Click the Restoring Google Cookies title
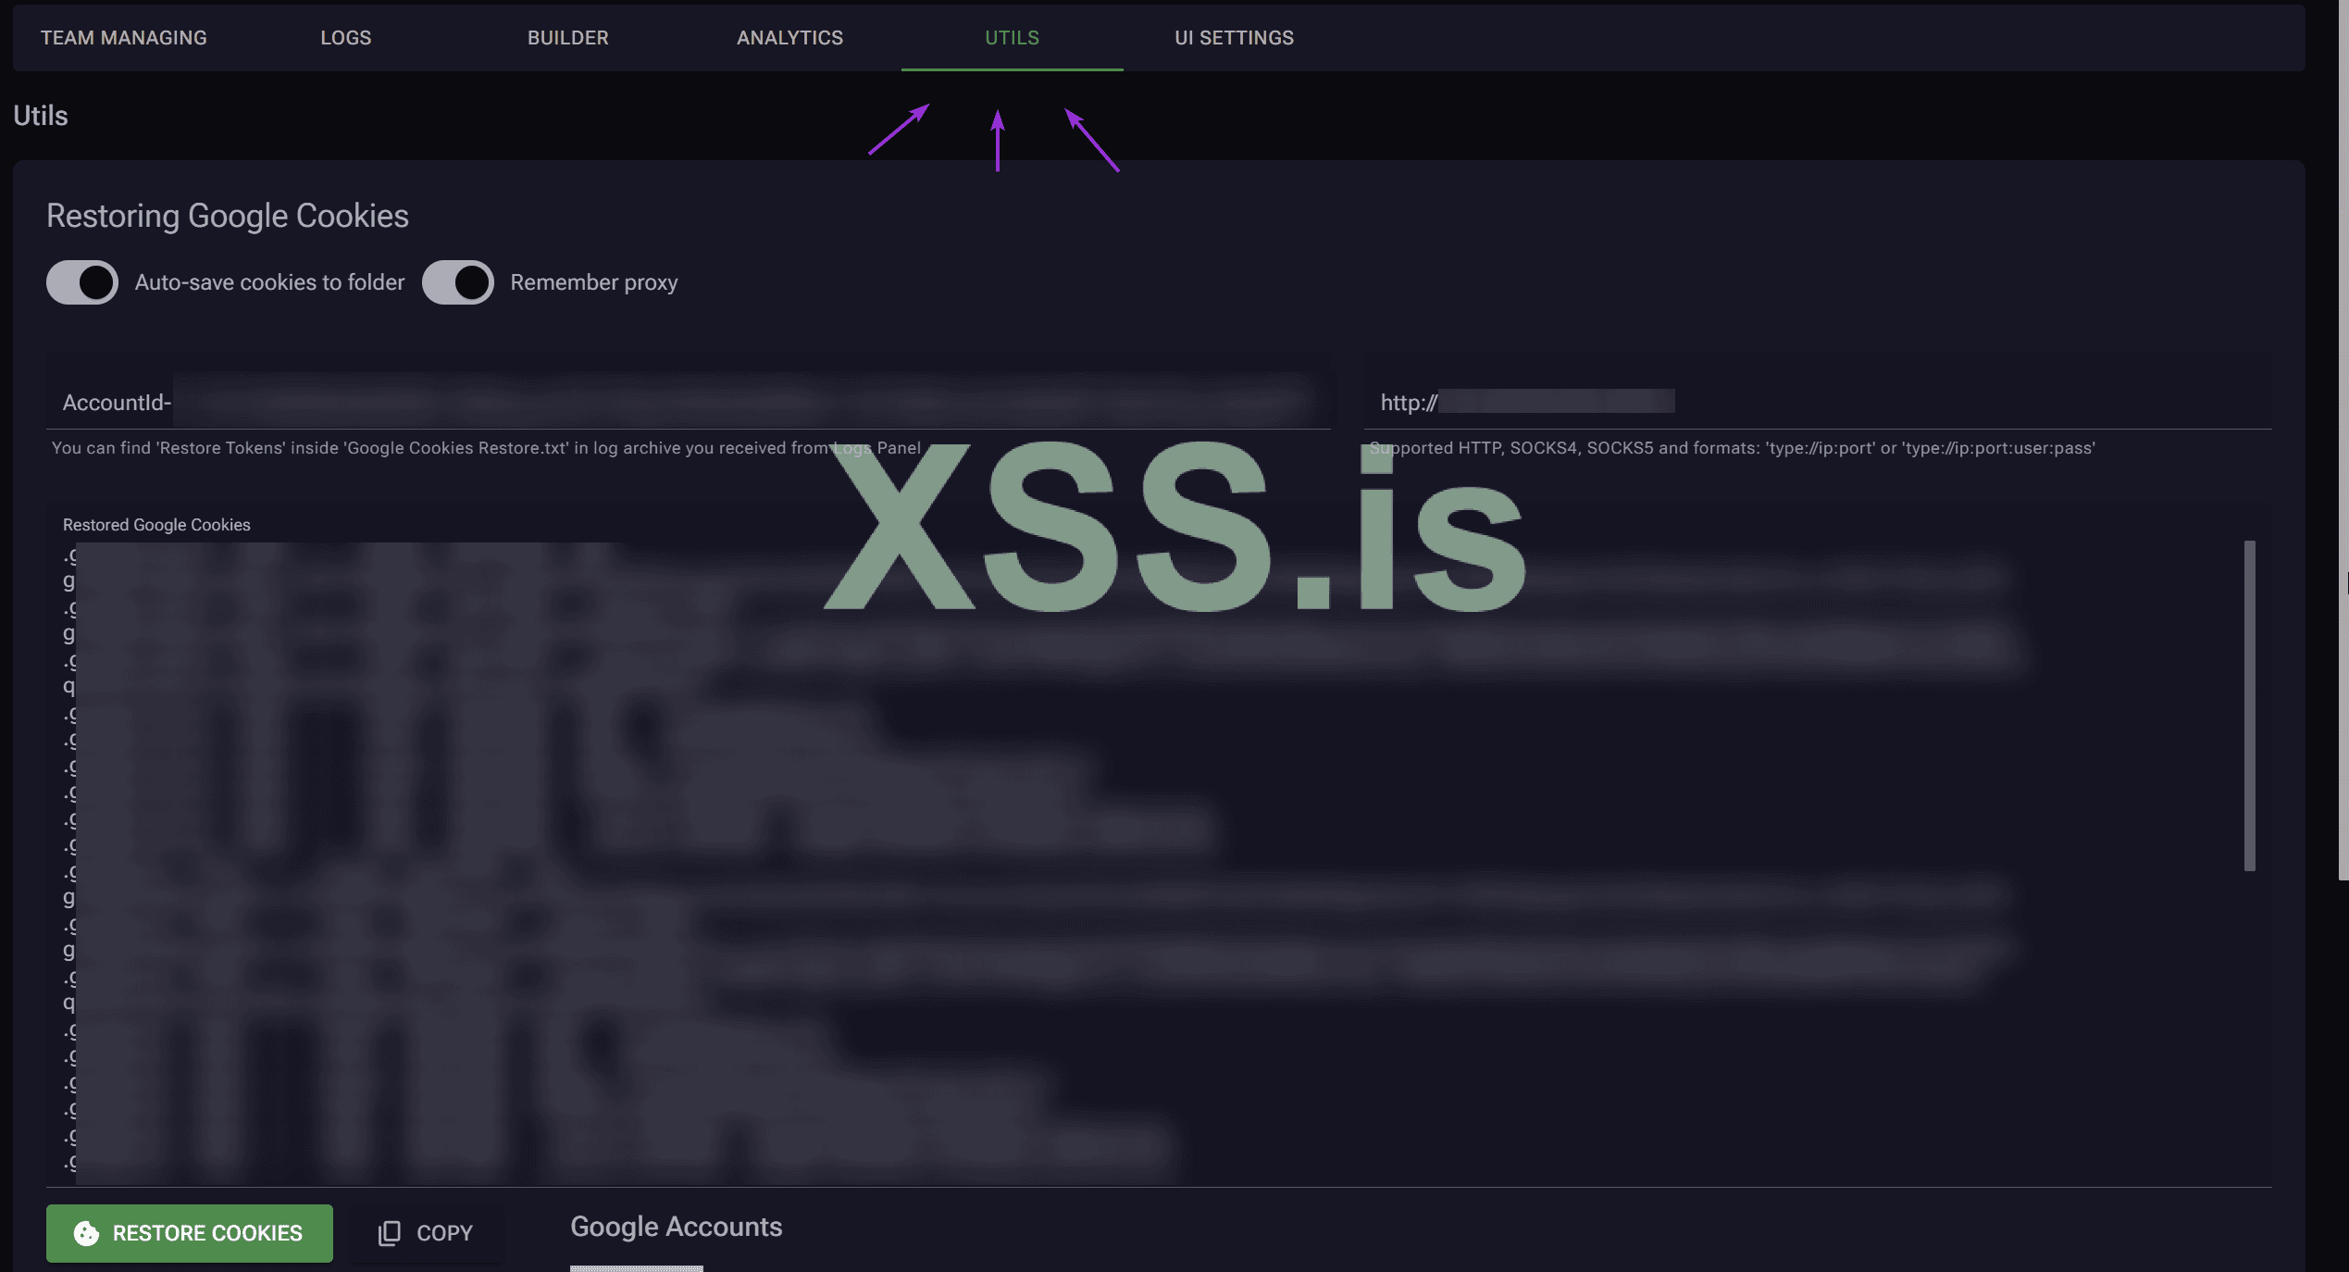The image size is (2349, 1272). coord(228,216)
